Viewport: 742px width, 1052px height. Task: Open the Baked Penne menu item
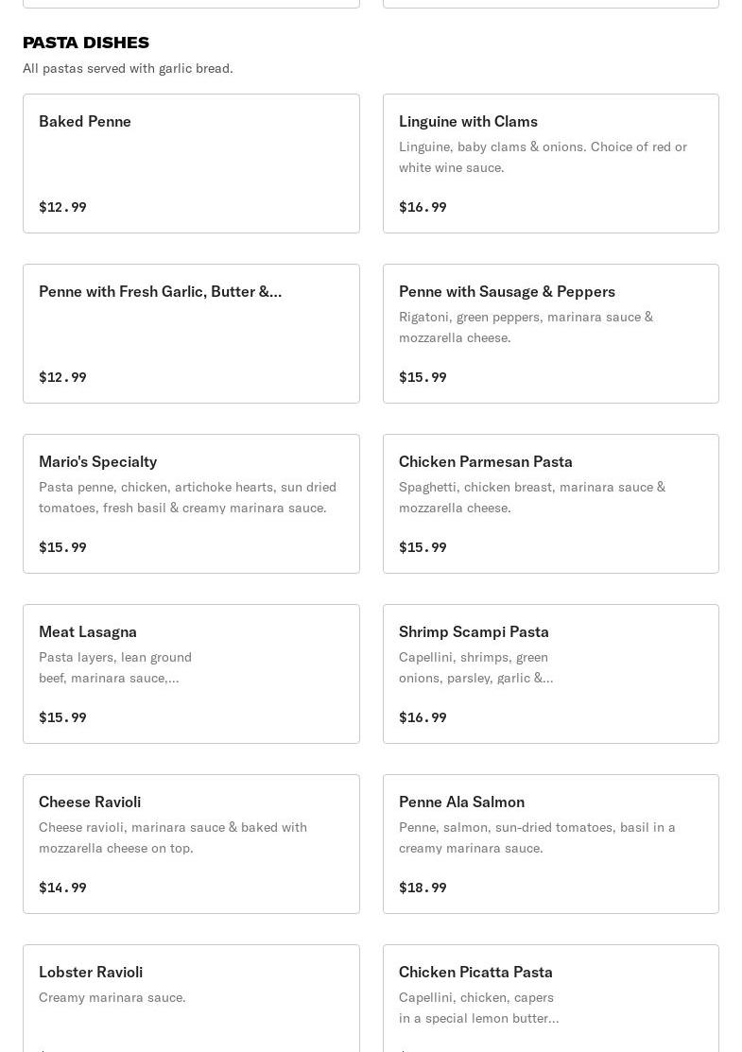coord(191,163)
